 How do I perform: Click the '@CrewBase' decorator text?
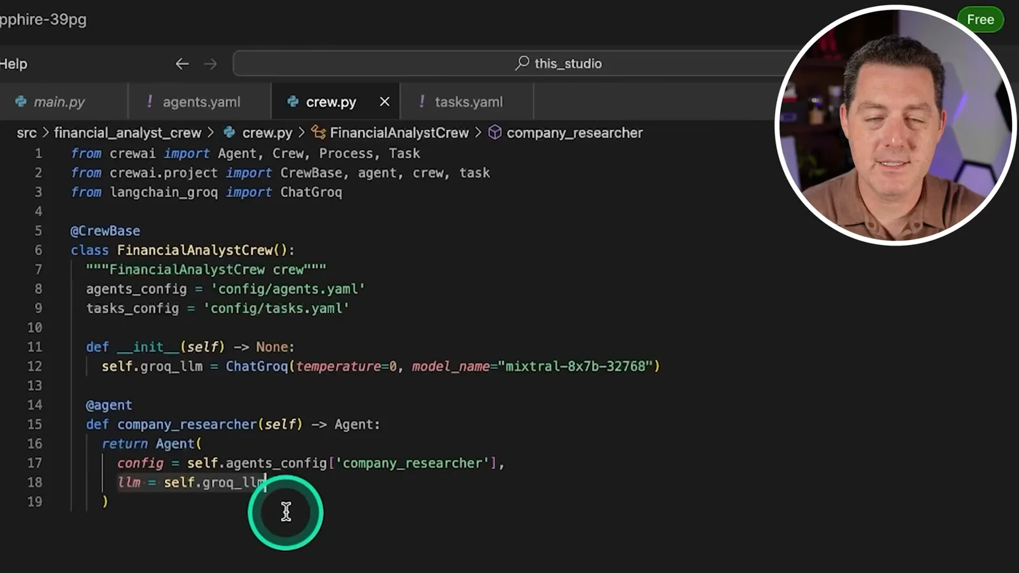point(105,230)
